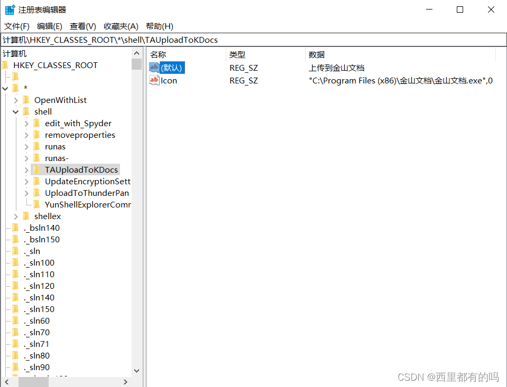Screen dimensions: 507x387
Task: Select the * key folder icon
Action: coord(15,88)
